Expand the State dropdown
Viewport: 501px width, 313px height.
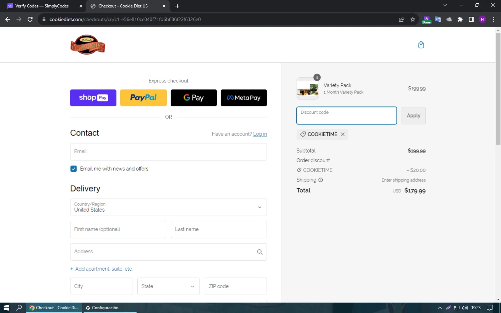point(168,286)
